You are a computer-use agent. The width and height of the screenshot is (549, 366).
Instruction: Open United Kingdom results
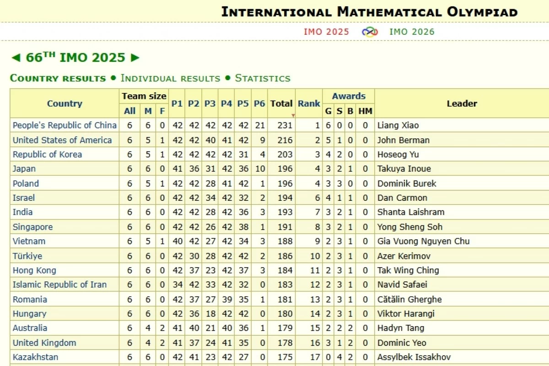click(x=44, y=343)
